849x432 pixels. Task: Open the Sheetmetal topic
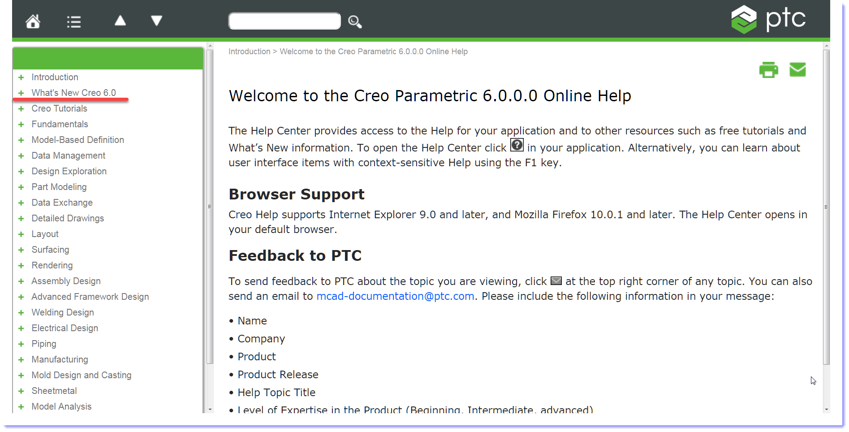tap(54, 391)
